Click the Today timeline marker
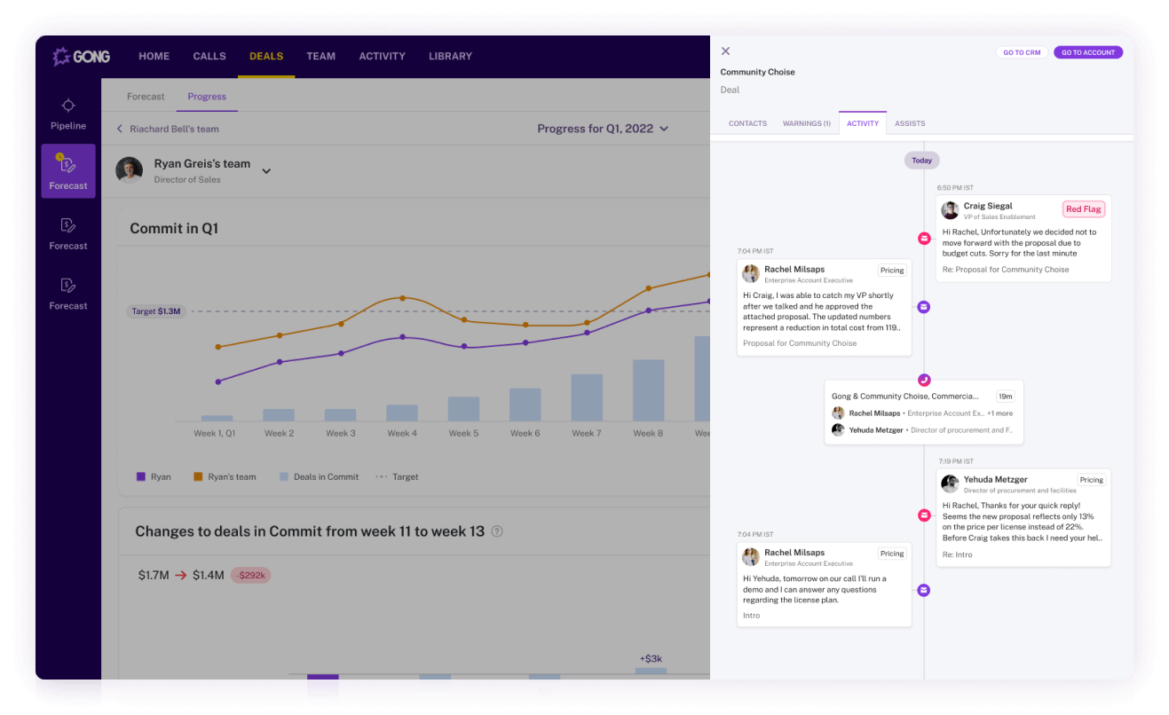 click(922, 161)
